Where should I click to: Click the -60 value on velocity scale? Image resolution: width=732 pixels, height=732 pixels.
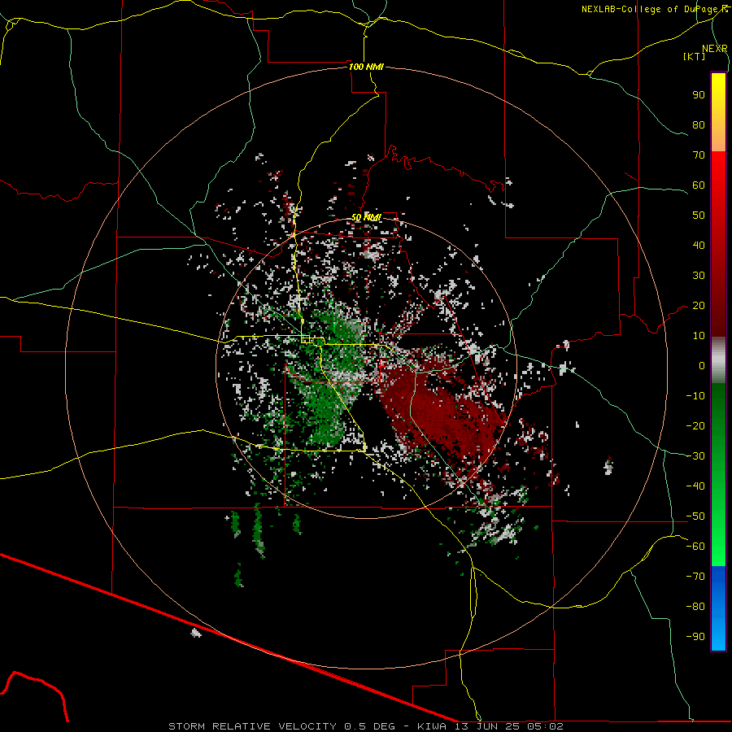pos(695,547)
